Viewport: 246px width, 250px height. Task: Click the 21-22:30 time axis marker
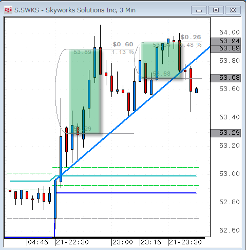coord(72,242)
